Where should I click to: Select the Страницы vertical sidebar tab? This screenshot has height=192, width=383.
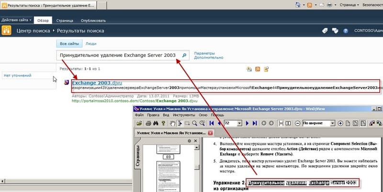[x=138, y=155]
